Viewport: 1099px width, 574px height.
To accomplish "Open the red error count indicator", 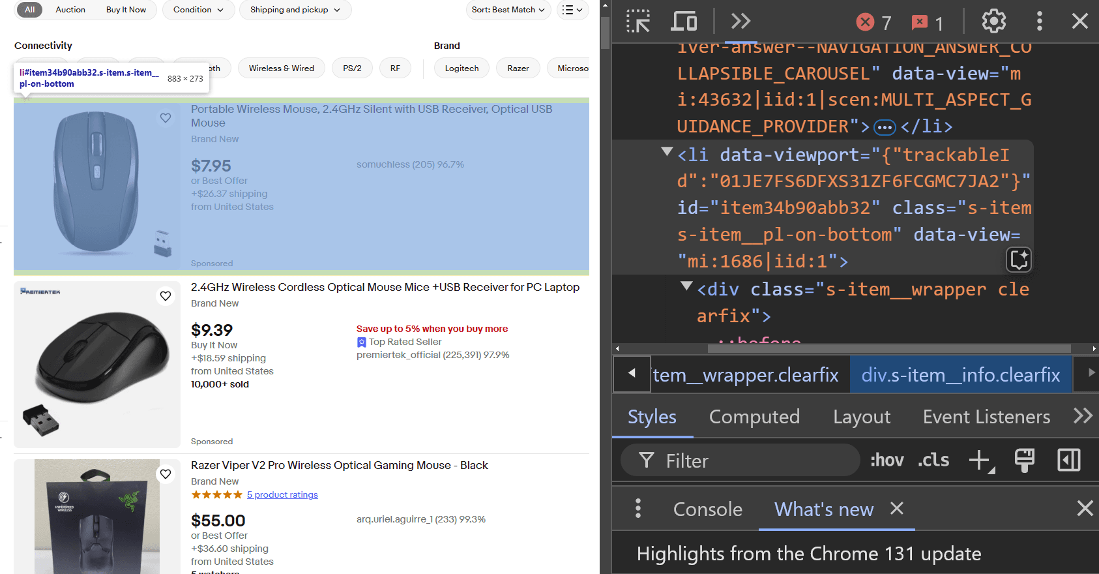I will (873, 23).
